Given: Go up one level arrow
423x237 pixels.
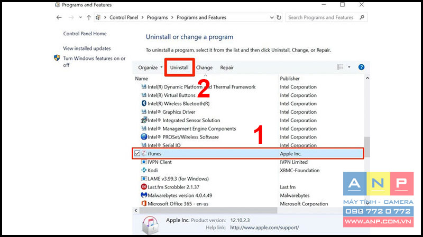Looking at the screenshot, I should tap(89, 17).
